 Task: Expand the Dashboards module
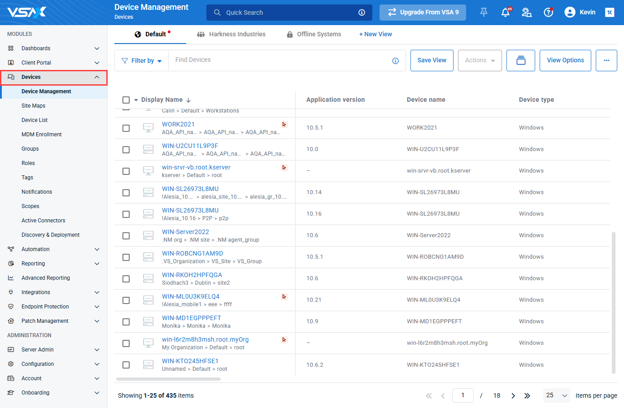pos(97,48)
